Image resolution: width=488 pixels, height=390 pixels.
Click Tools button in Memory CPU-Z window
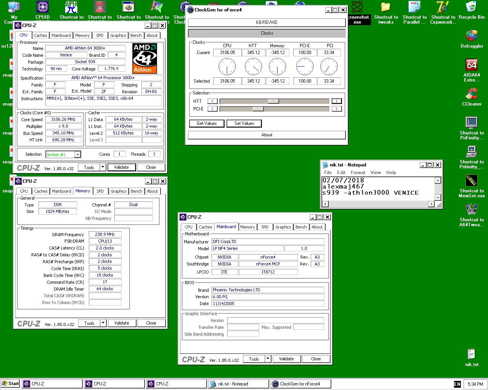point(89,323)
